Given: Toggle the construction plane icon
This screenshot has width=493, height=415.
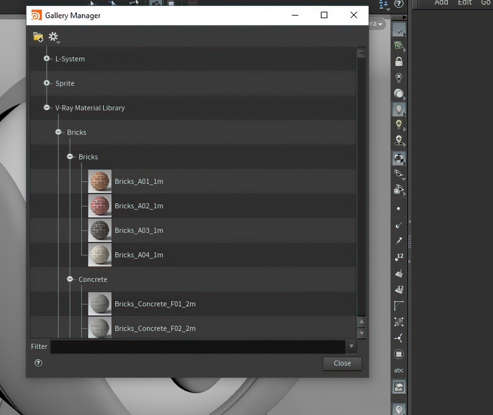Looking at the screenshot, I should (x=399, y=46).
